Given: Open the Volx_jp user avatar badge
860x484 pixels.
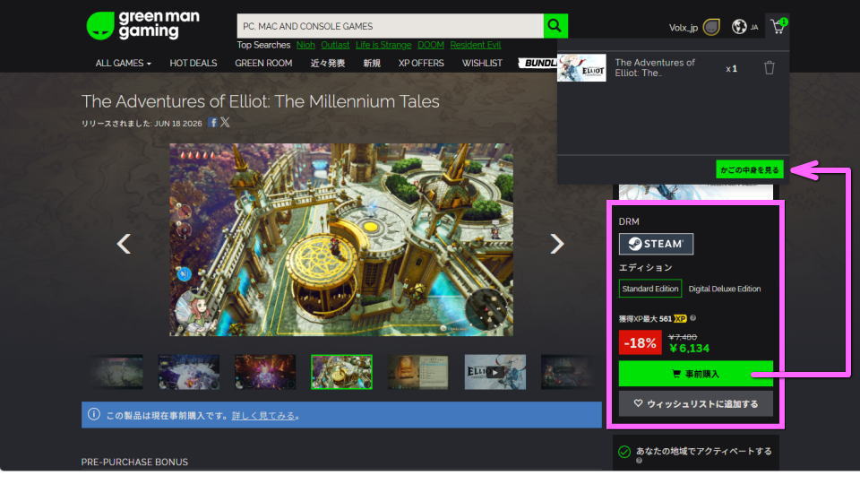Looking at the screenshot, I should (711, 27).
